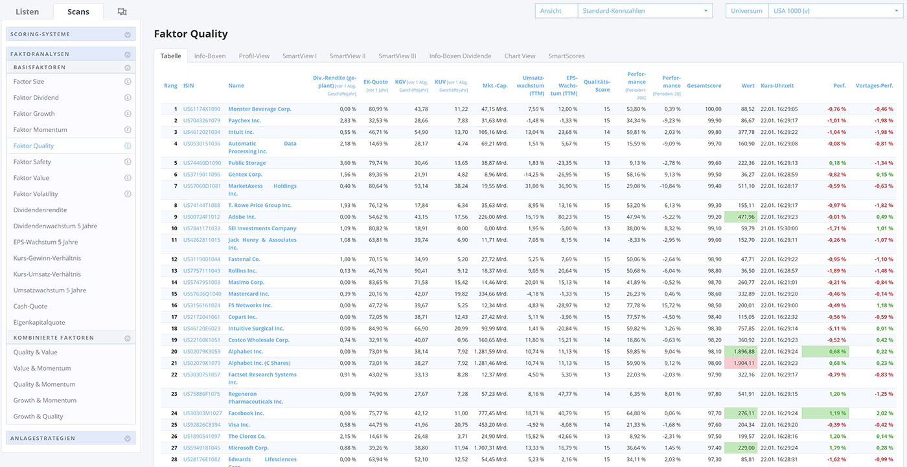Image resolution: width=907 pixels, height=467 pixels.
Task: Open Microsoft Corp. stock link
Action: coord(248,448)
